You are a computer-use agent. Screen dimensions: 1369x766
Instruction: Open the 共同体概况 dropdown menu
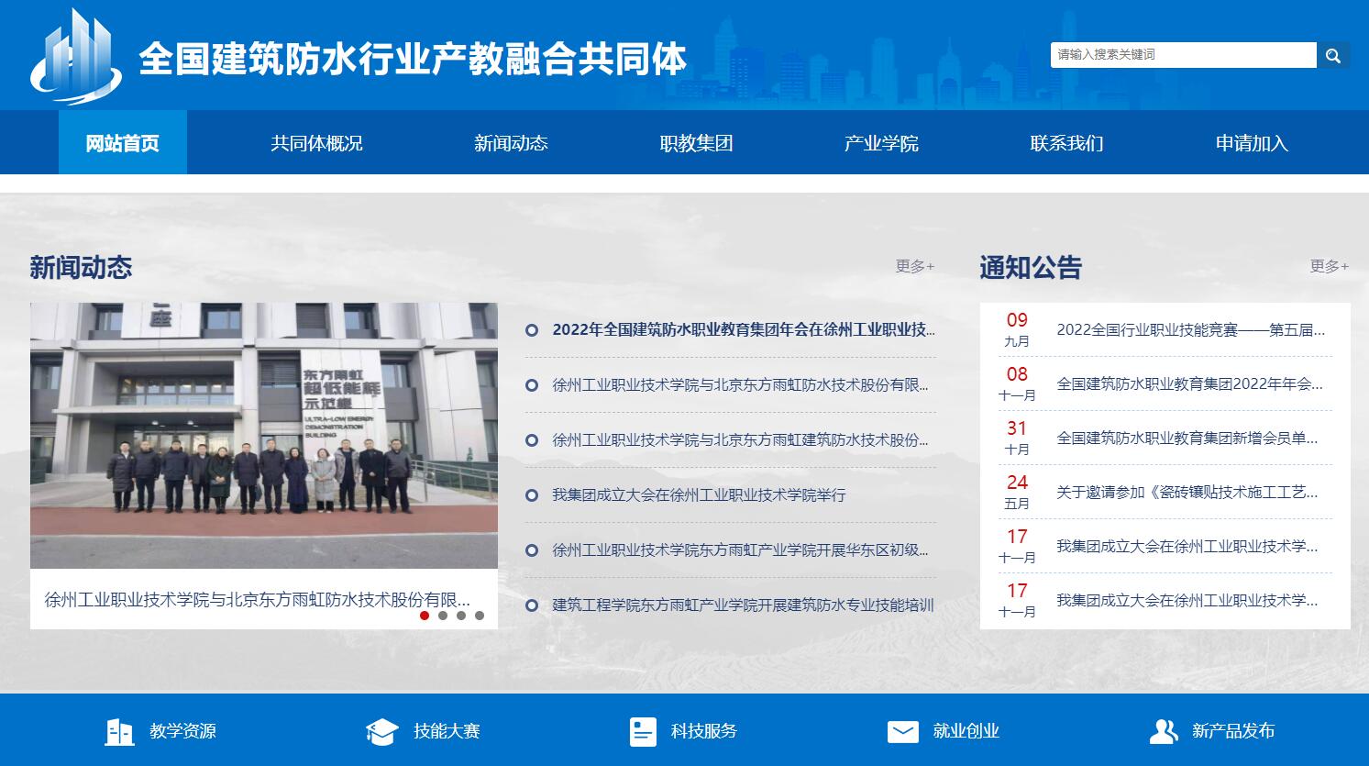[x=316, y=142]
